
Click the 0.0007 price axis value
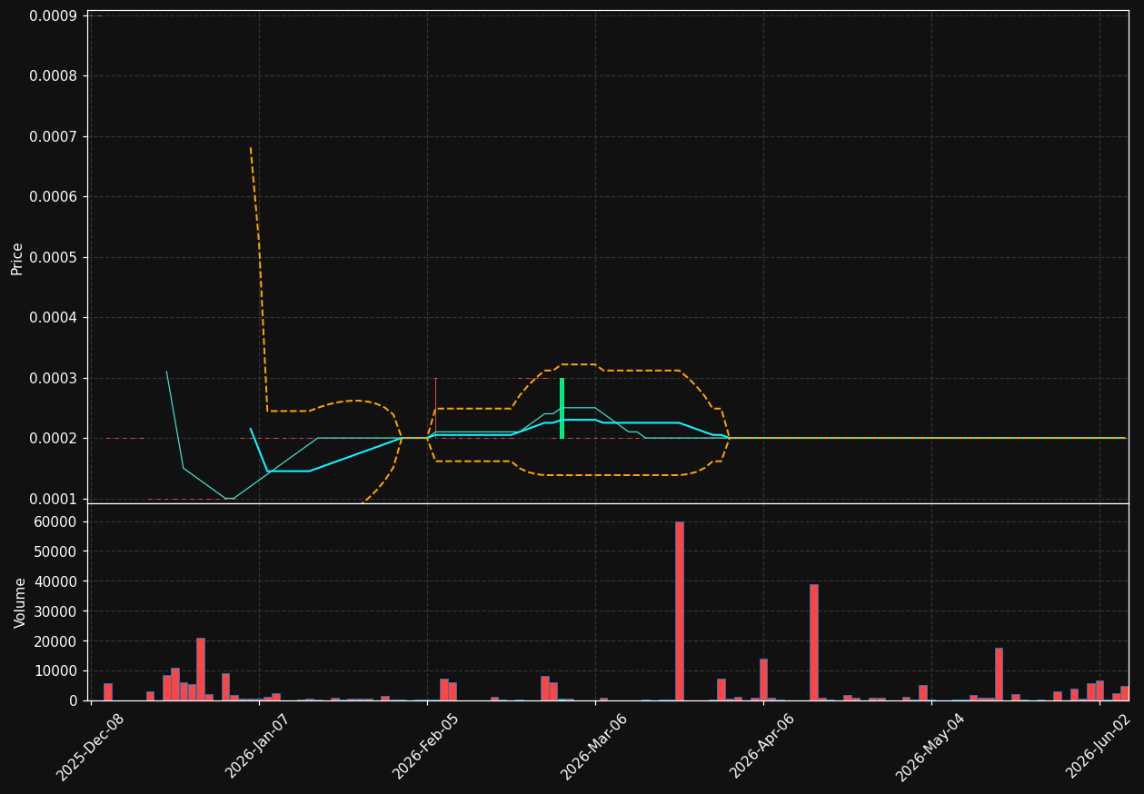pyautogui.click(x=53, y=136)
